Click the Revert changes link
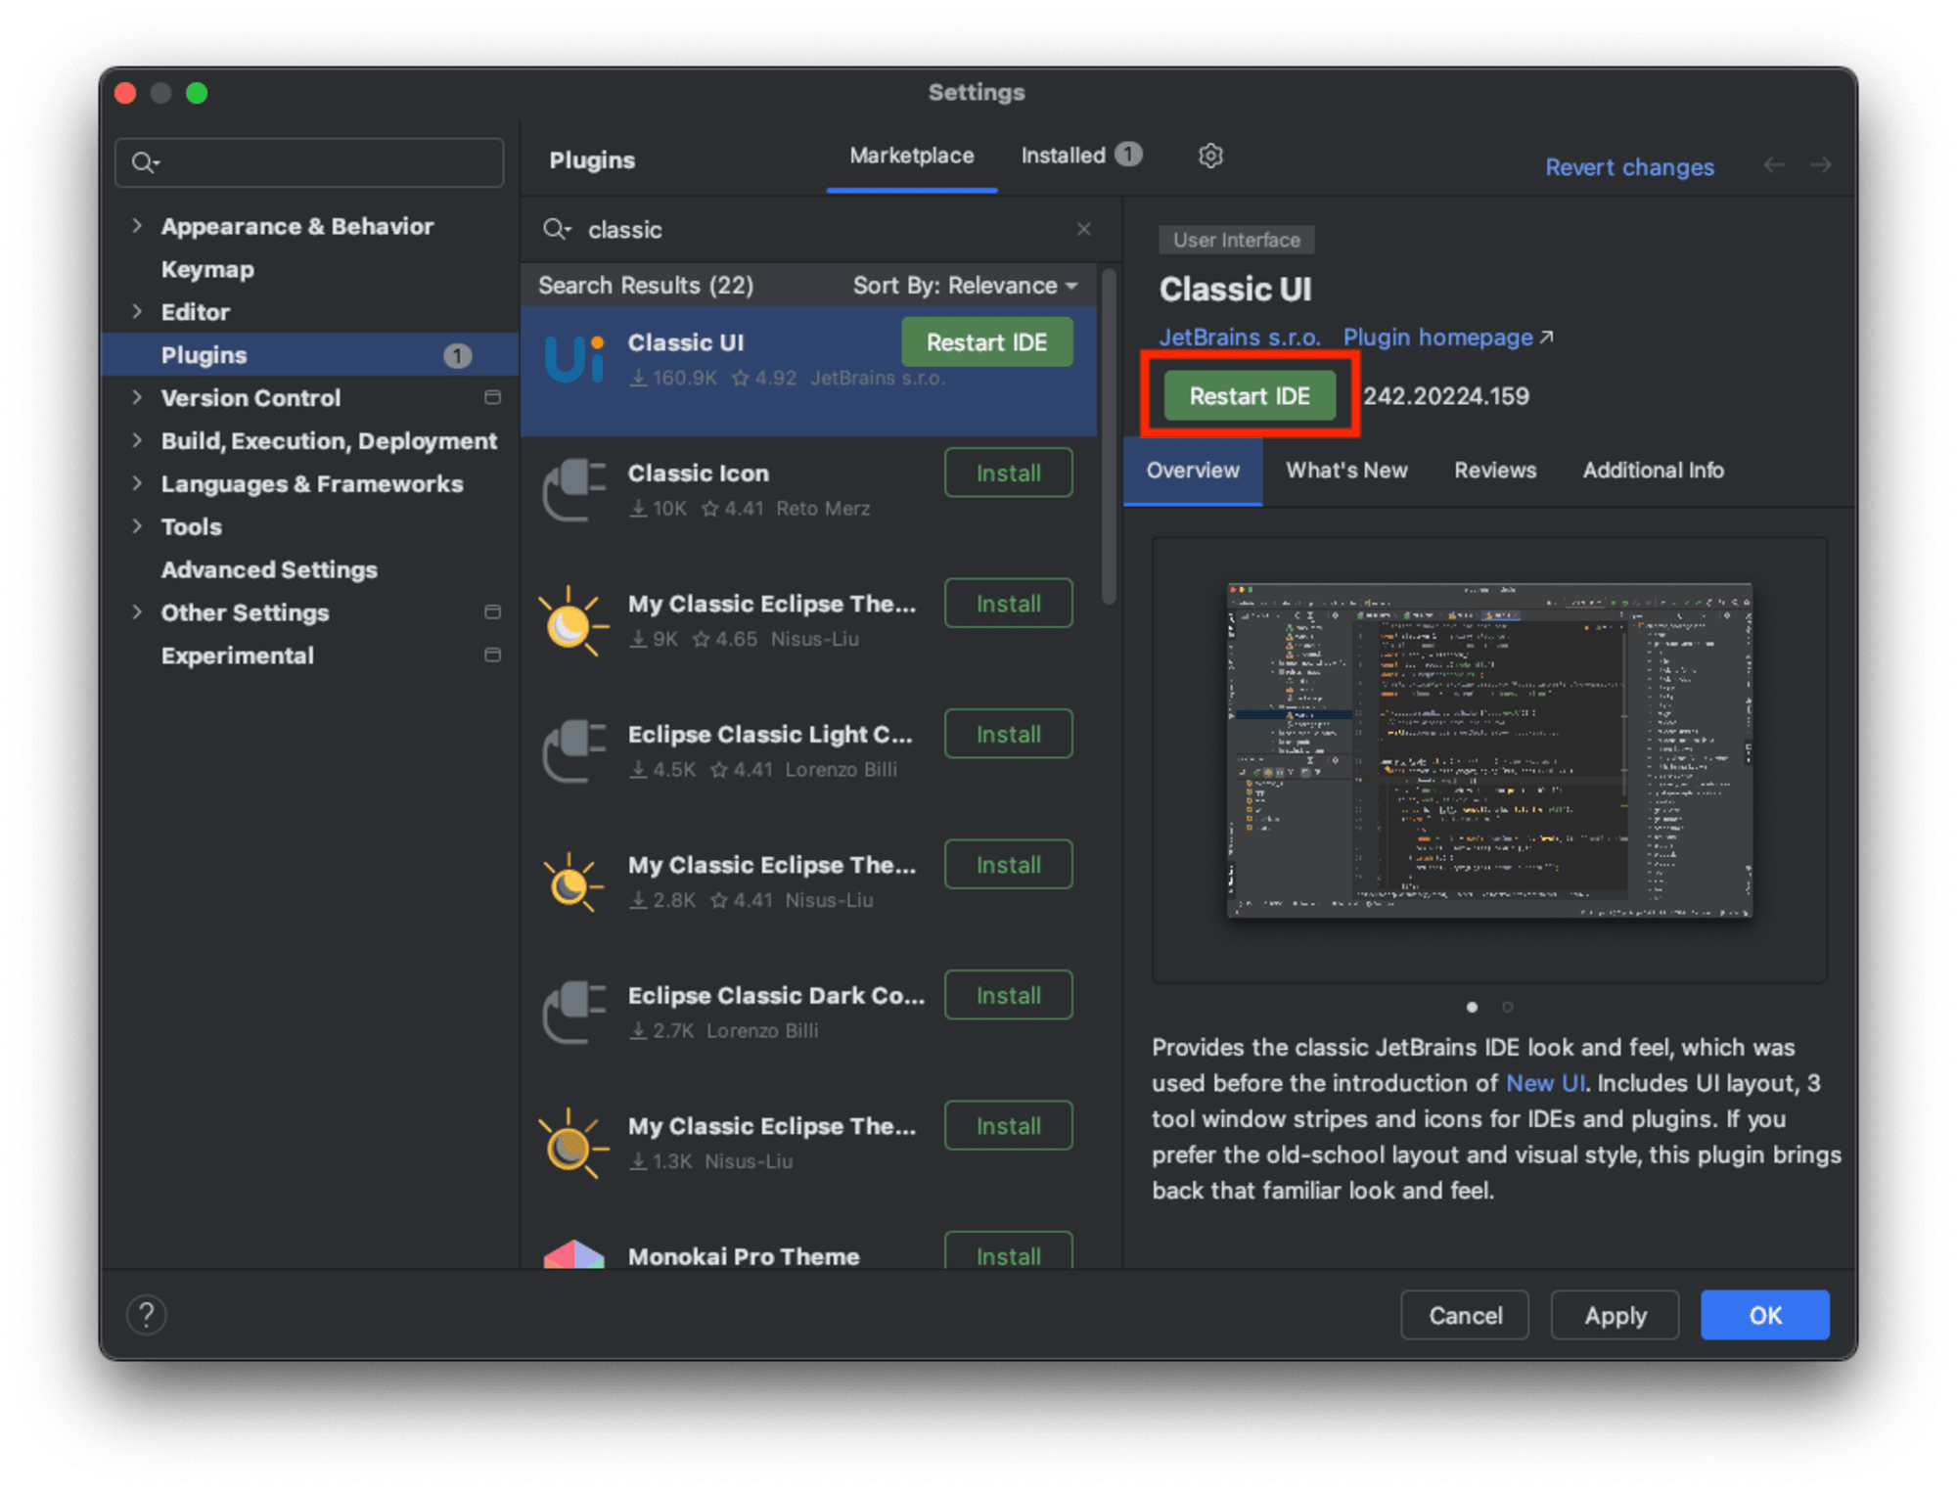Viewport: 1957px width, 1492px height. [x=1629, y=167]
